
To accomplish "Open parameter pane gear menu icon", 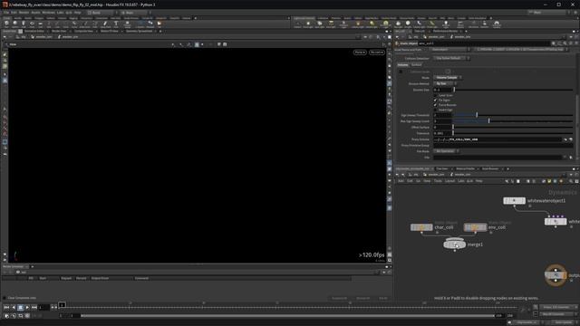I will click(554, 43).
